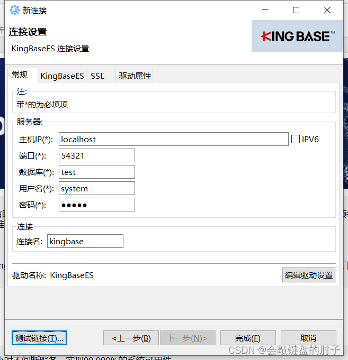Go back with the <上一步(B) button
Viewport: 348px width, 360px height.
pos(131,338)
